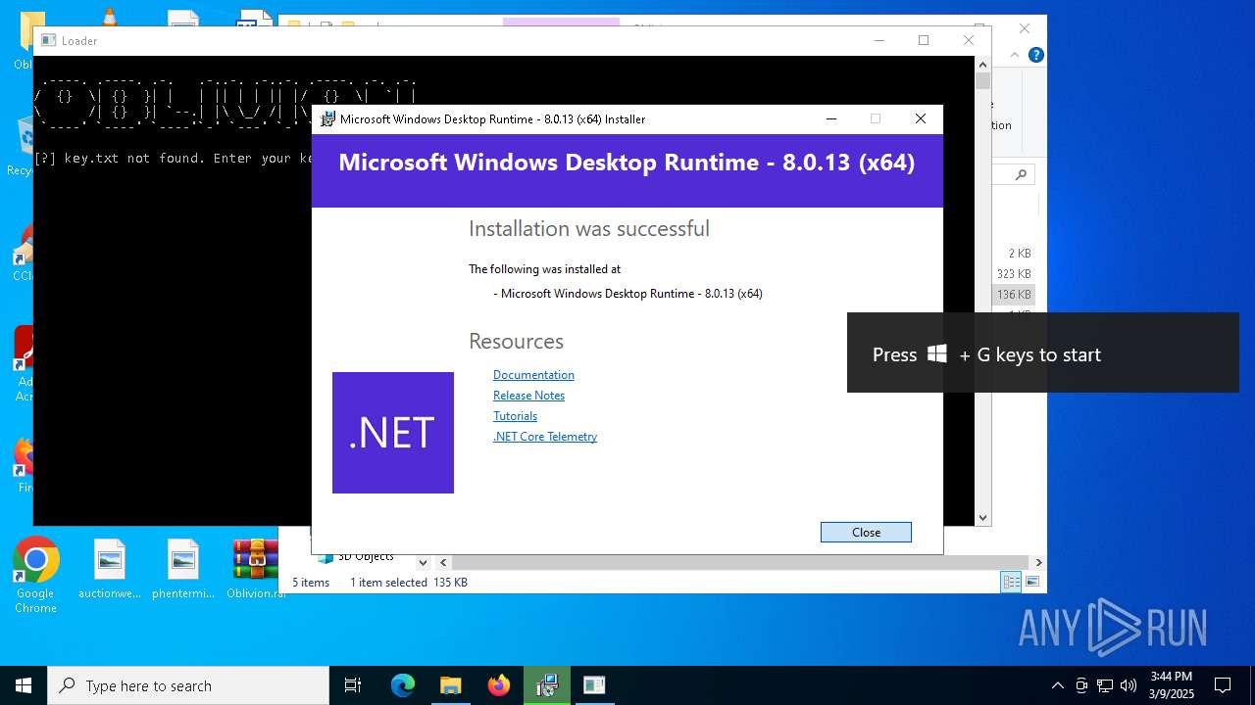Switch to the Loader console taskbar button
1255x705 pixels.
[594, 685]
